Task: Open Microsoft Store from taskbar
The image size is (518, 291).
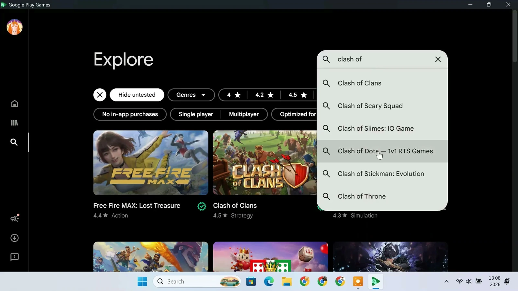Action: pyautogui.click(x=251, y=282)
